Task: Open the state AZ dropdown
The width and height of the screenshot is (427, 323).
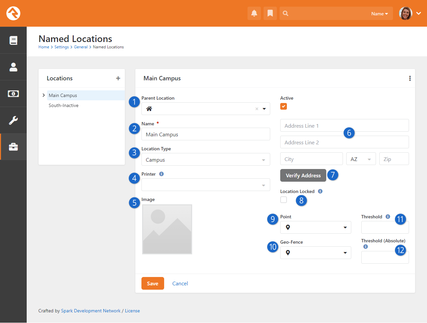Action: coord(361,159)
